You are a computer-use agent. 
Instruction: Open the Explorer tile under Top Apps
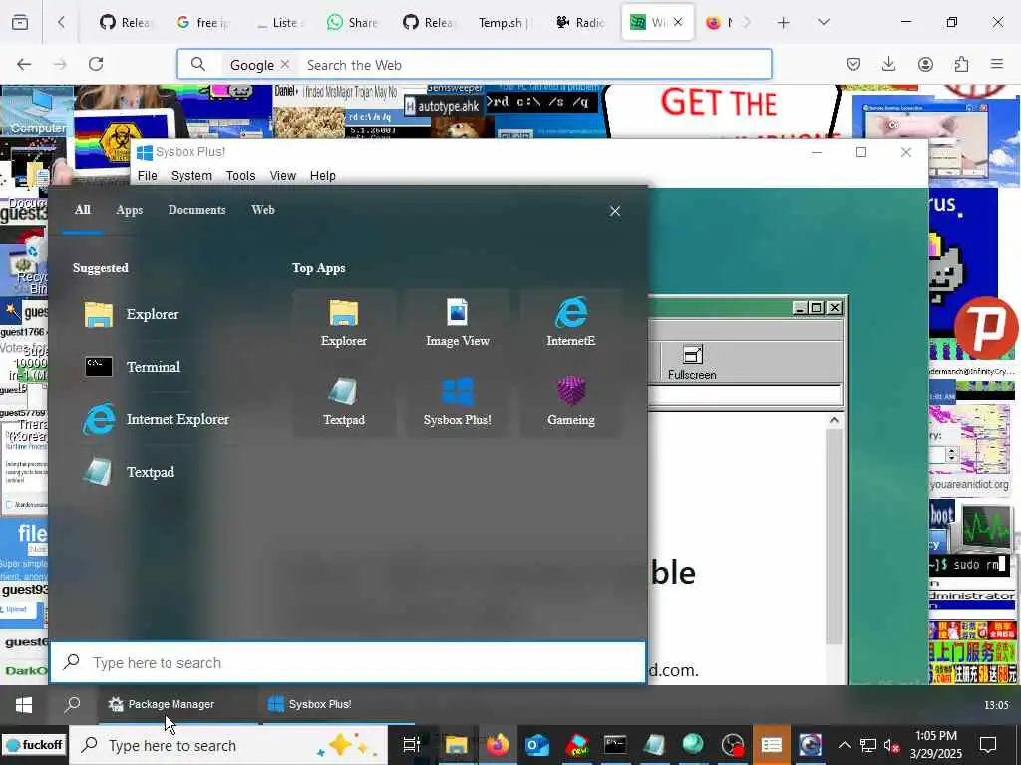tap(344, 324)
